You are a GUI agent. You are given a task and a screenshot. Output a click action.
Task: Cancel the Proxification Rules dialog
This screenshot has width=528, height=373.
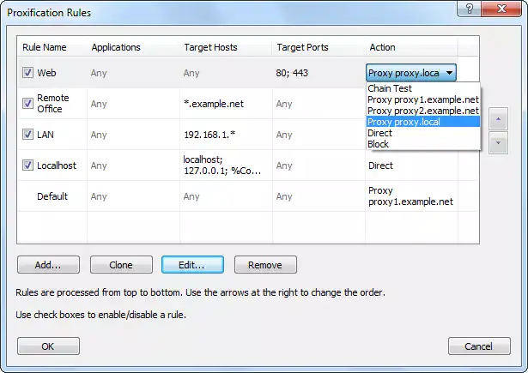click(479, 346)
